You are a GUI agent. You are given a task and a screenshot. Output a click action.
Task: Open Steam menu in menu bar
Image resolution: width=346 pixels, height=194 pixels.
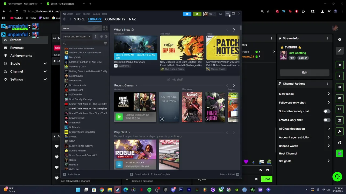[x=70, y=14]
